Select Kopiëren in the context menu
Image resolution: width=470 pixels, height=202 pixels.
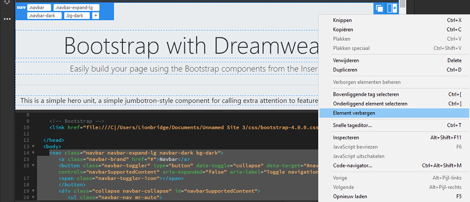point(343,30)
